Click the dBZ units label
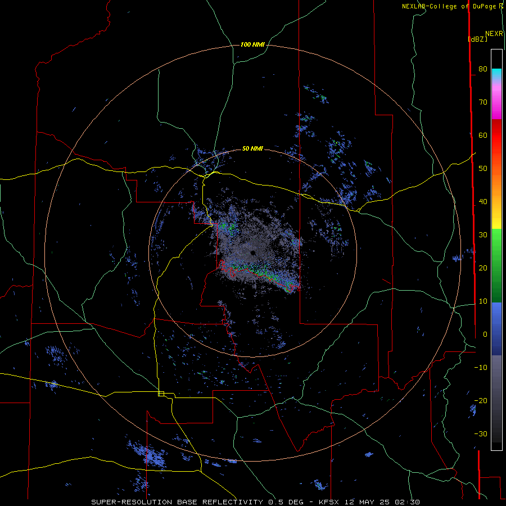This screenshot has height=506, width=506. tap(477, 39)
